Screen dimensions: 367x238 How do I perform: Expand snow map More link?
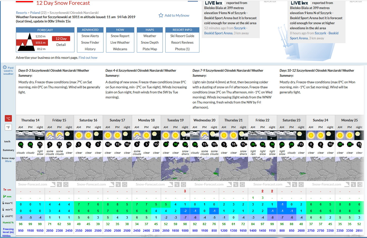(x=8, y=161)
